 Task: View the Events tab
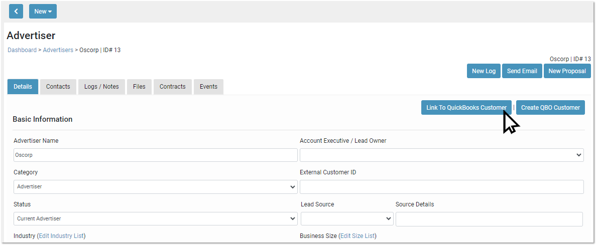coord(208,87)
